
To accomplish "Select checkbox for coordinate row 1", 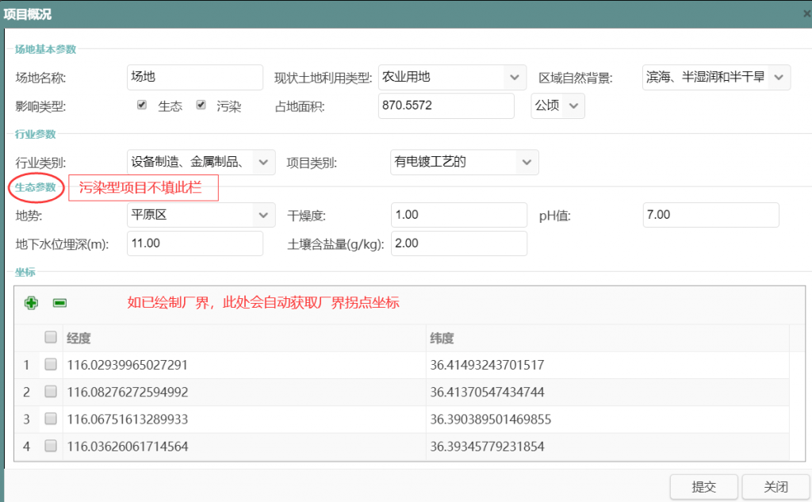I will [x=51, y=365].
